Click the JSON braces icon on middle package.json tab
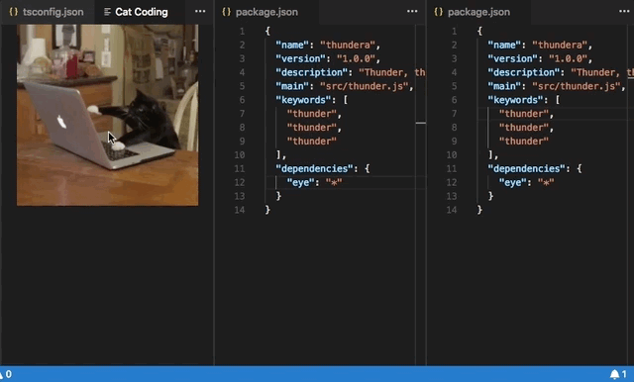This screenshot has width=634, height=382. (x=227, y=12)
